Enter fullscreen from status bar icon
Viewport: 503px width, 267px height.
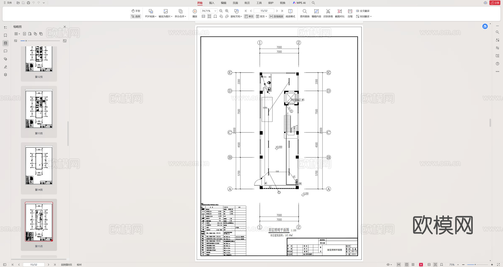point(498,265)
